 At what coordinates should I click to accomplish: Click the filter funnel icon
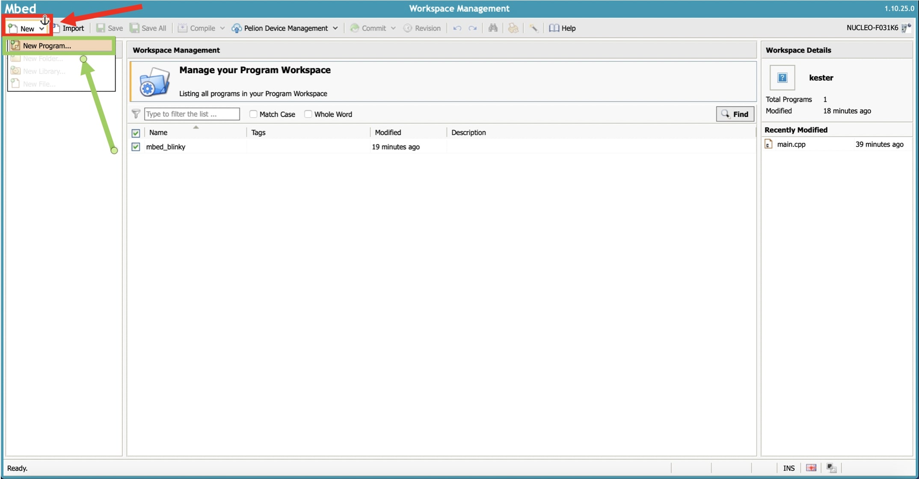(136, 114)
